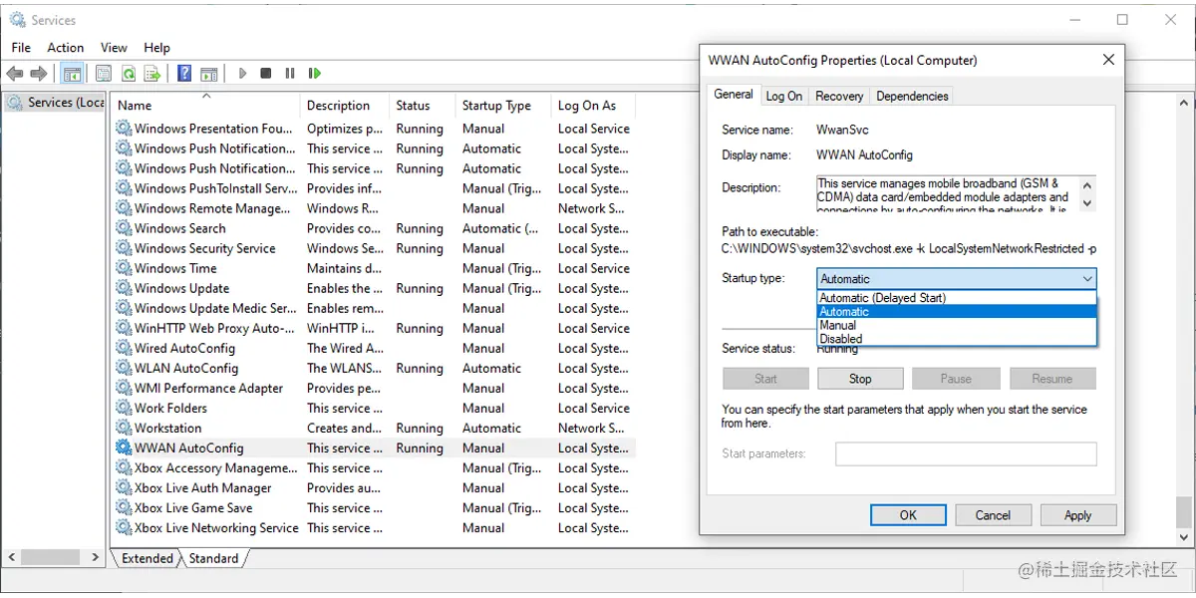Click the gear icon for Wired AutoConfig
Image resolution: width=1196 pixels, height=598 pixels.
coord(124,348)
